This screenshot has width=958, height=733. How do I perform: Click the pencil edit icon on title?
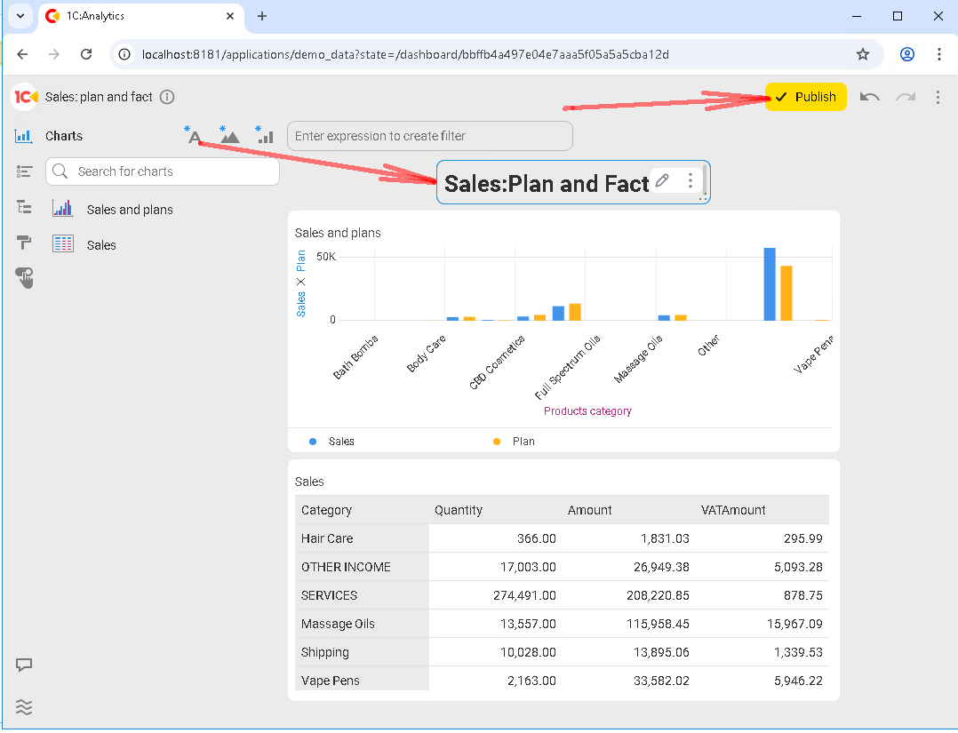coord(662,181)
